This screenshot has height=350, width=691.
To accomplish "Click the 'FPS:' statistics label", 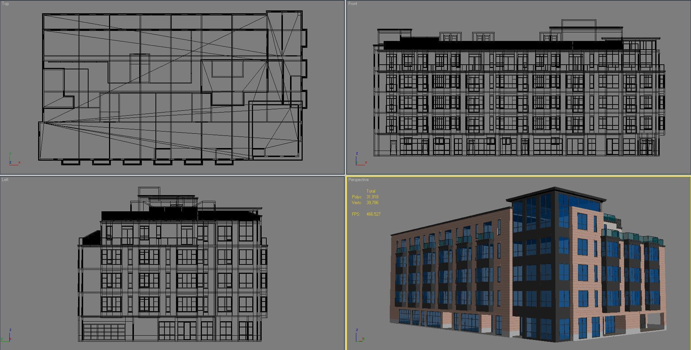I will pyautogui.click(x=356, y=214).
